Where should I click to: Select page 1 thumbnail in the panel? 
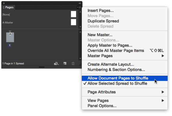(10, 37)
